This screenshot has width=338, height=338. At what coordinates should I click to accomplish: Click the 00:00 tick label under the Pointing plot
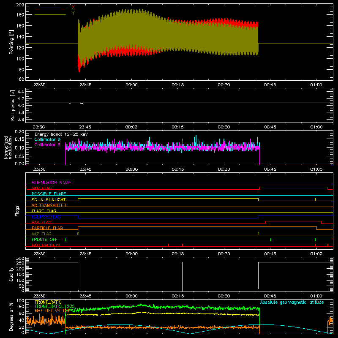tap(131, 85)
